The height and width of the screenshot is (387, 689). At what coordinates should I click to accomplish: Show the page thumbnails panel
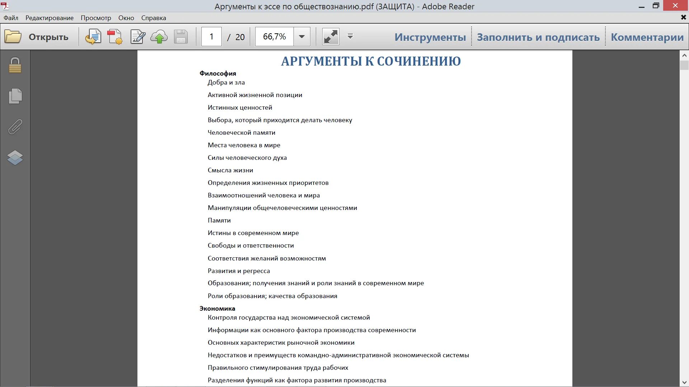[x=15, y=96]
